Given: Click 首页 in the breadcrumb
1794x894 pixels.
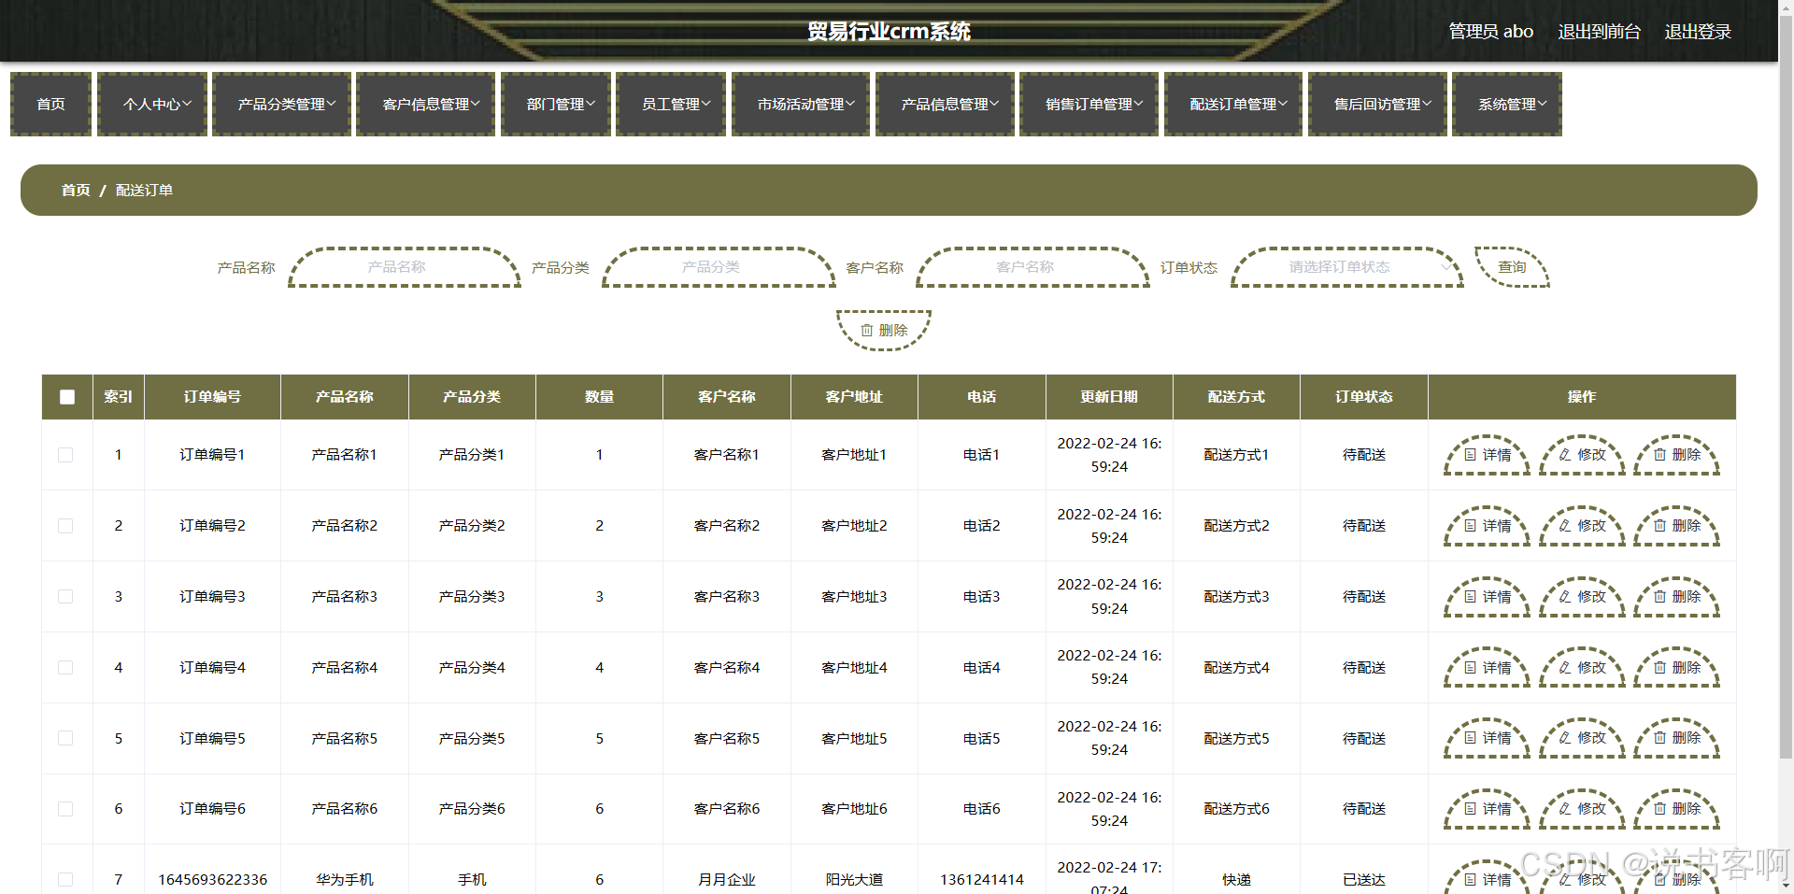Looking at the screenshot, I should (76, 191).
